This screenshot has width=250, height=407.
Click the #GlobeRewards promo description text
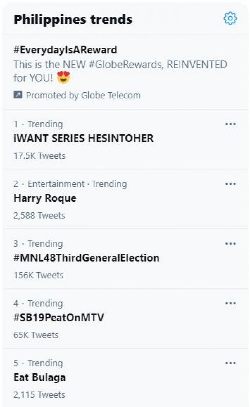point(120,65)
